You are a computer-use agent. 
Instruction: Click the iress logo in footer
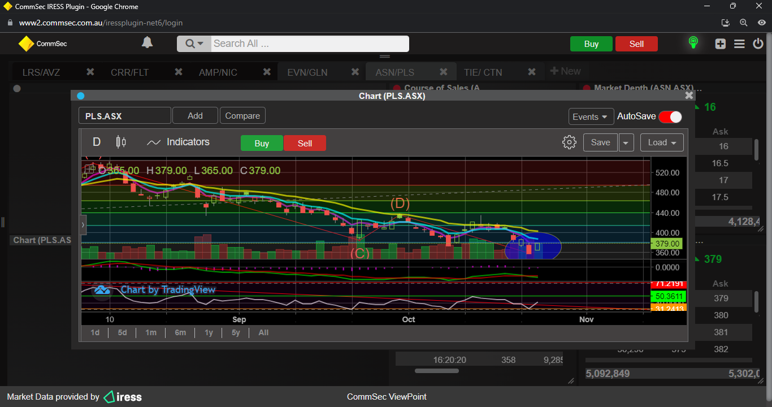[123, 397]
